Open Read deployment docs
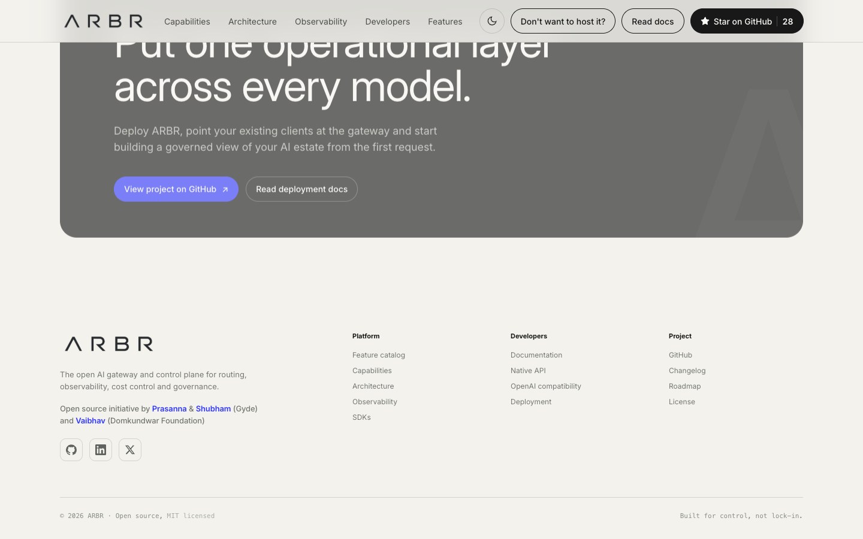This screenshot has width=863, height=539. pyautogui.click(x=301, y=189)
